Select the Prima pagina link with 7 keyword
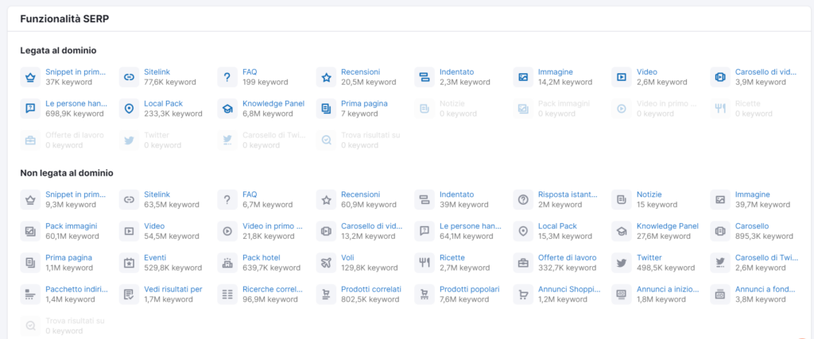This screenshot has height=339, width=814. 362,103
